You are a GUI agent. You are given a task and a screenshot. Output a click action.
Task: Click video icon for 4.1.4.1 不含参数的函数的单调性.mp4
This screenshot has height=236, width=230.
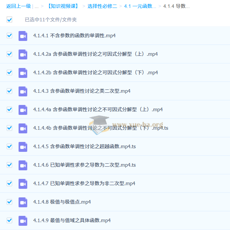pos(23,36)
